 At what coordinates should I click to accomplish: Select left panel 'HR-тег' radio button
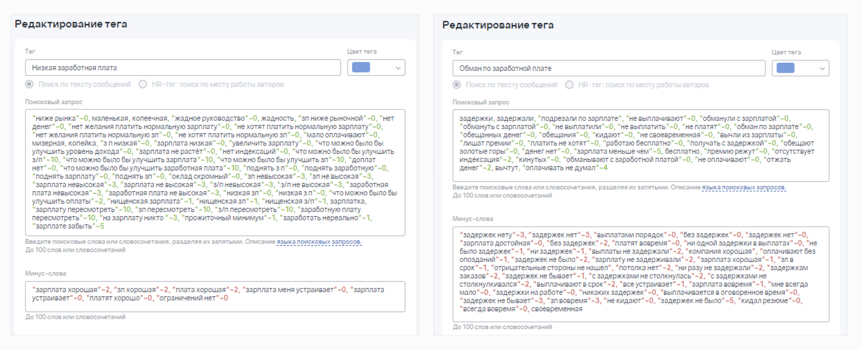click(143, 84)
